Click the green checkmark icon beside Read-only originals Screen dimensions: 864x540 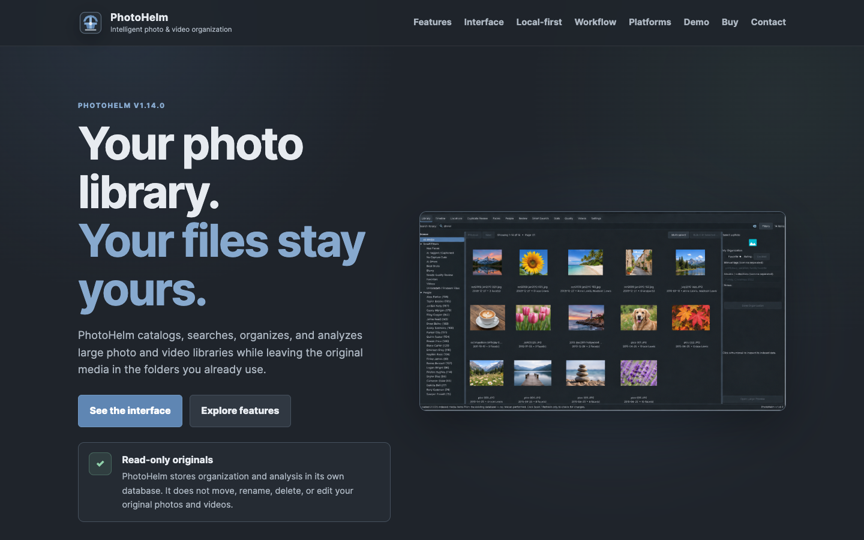tap(100, 464)
